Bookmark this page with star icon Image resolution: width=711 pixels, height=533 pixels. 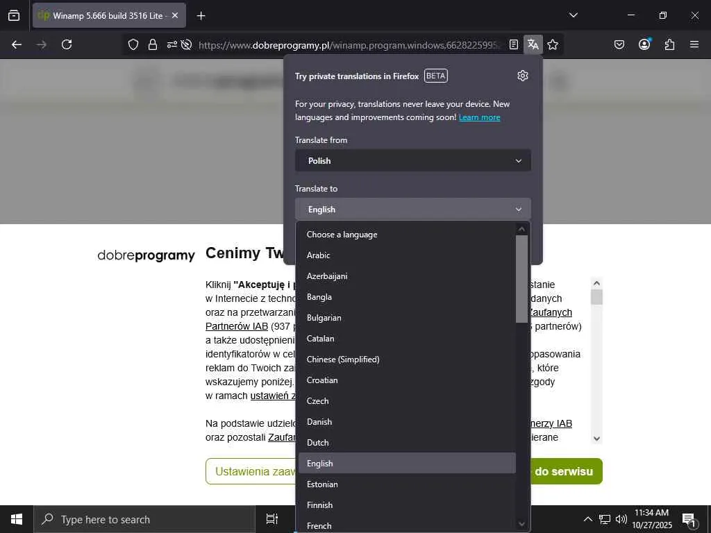click(553, 44)
